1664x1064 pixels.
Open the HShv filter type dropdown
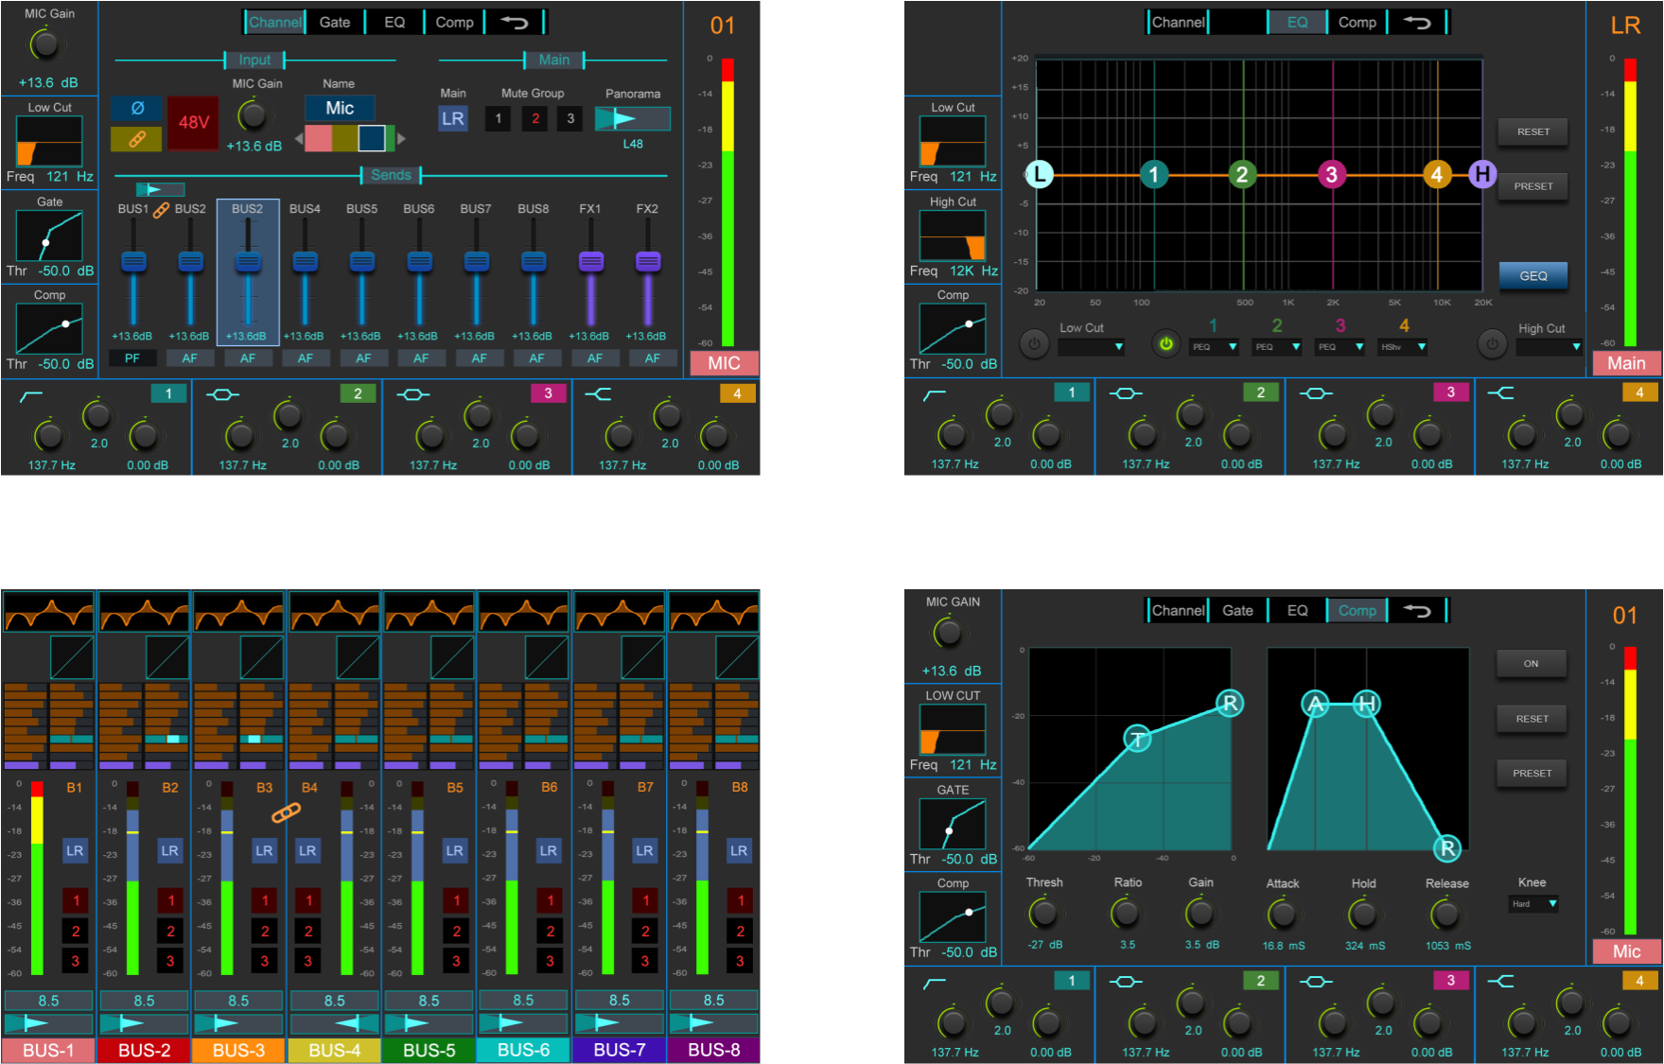(1403, 347)
